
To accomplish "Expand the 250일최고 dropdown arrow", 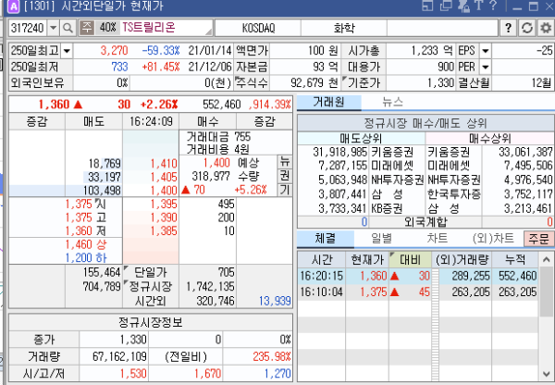I will coord(67,51).
